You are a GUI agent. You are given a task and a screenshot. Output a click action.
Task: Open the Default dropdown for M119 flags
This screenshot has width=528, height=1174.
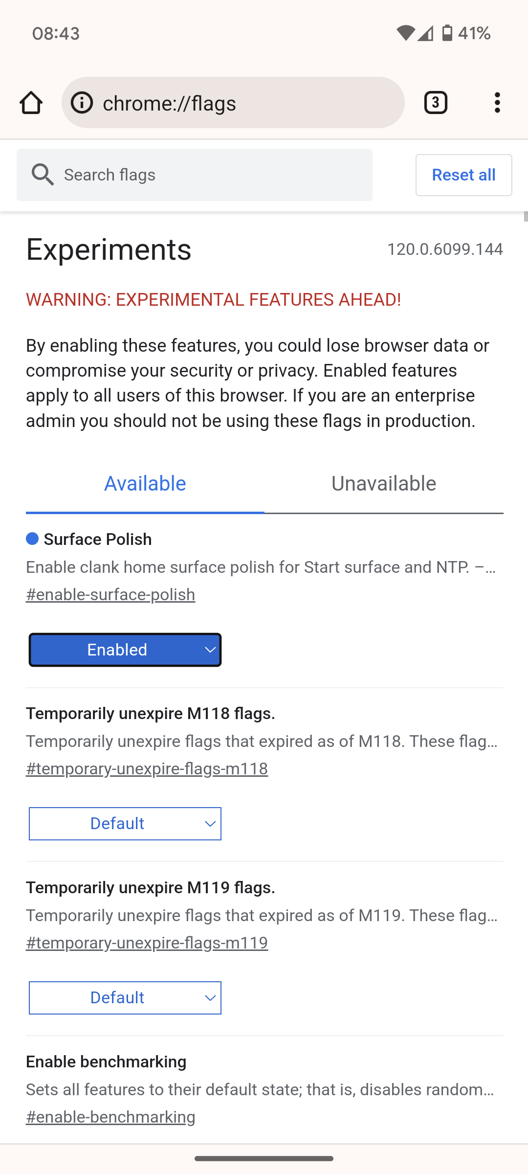point(125,998)
